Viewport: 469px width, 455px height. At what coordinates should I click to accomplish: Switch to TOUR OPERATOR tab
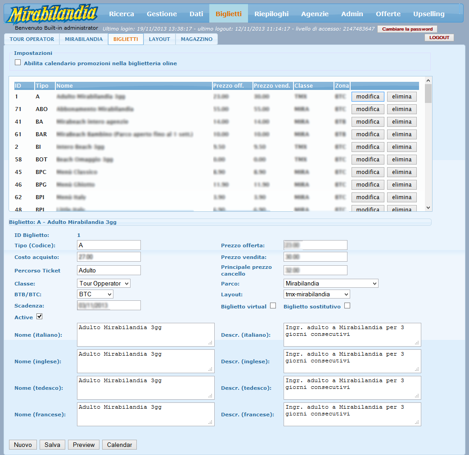tap(32, 39)
